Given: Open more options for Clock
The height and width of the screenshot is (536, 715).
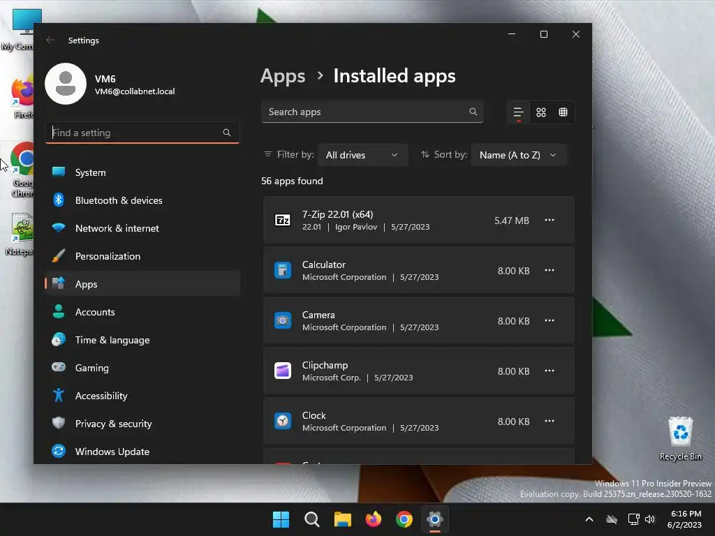Looking at the screenshot, I should click(x=550, y=421).
